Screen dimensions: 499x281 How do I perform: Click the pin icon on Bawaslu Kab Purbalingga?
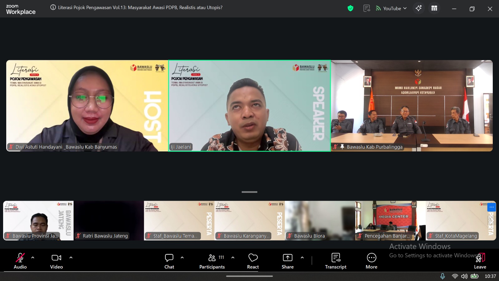pos(342,147)
